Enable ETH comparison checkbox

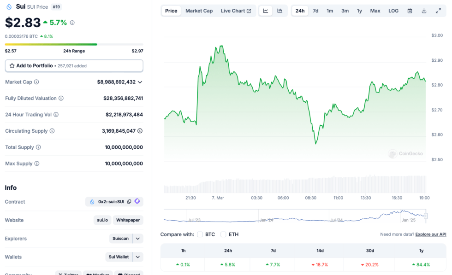click(223, 234)
